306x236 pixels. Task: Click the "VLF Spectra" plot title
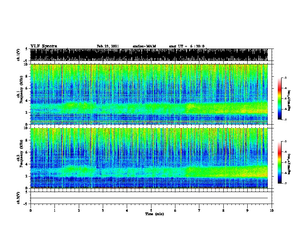44,46
